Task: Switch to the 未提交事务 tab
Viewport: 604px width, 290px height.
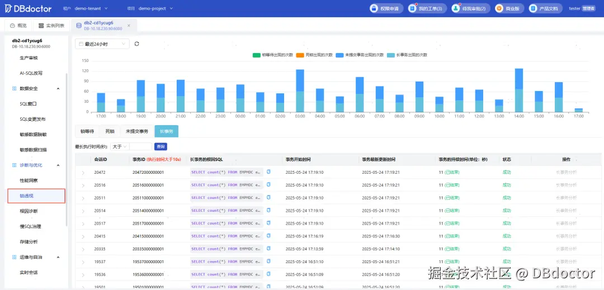Action: pyautogui.click(x=137, y=131)
